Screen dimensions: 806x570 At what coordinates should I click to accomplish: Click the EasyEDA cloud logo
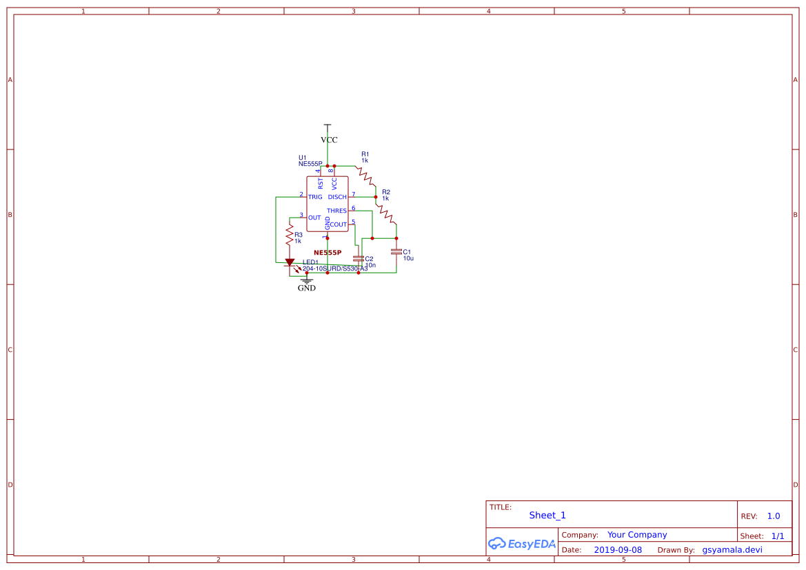click(x=521, y=543)
